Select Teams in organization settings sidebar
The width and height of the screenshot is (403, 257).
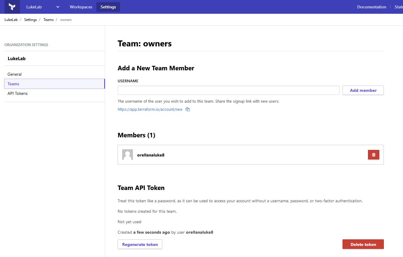pos(54,84)
